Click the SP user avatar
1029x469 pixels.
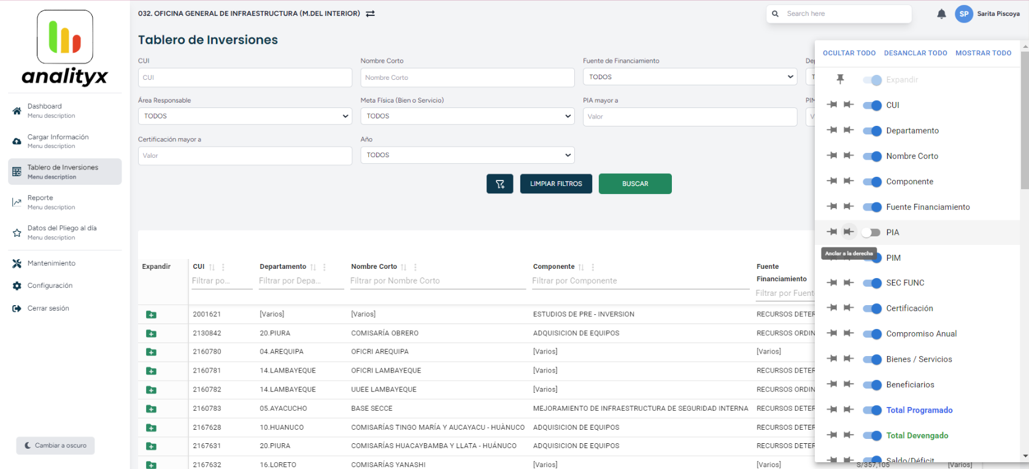963,14
